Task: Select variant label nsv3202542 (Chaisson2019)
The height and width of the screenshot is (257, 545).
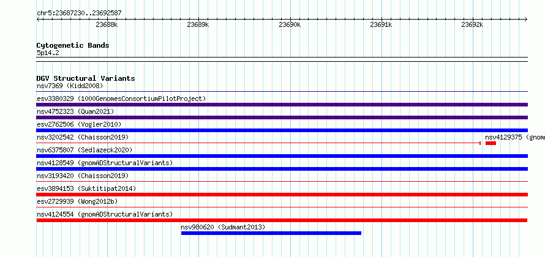Action: pyautogui.click(x=83, y=137)
